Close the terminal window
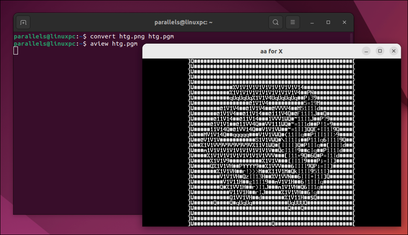This screenshot has width=408, height=235. point(344,22)
